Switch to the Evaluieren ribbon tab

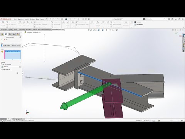pyautogui.click(x=29, y=30)
